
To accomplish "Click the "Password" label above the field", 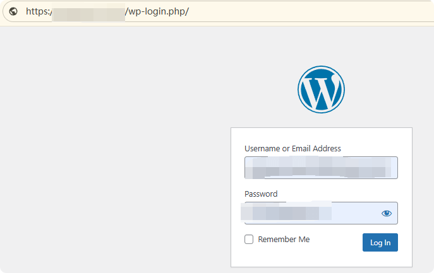I will click(261, 194).
